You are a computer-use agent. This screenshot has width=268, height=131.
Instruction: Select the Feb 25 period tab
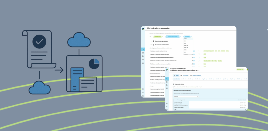click(x=182, y=79)
